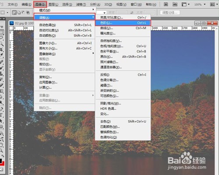219x175 pixels.
Task: Toggle Quick Mask mode at the toolbox bottom
Action: 1,169
